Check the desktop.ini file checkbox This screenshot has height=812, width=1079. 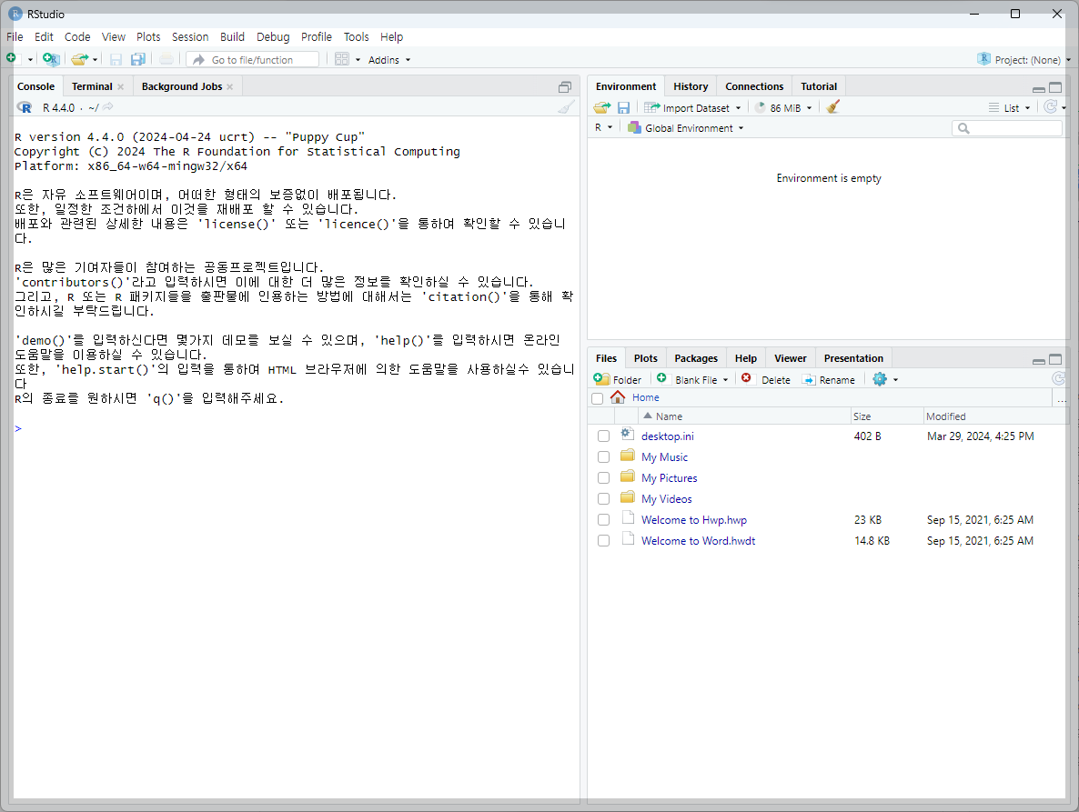click(x=603, y=436)
